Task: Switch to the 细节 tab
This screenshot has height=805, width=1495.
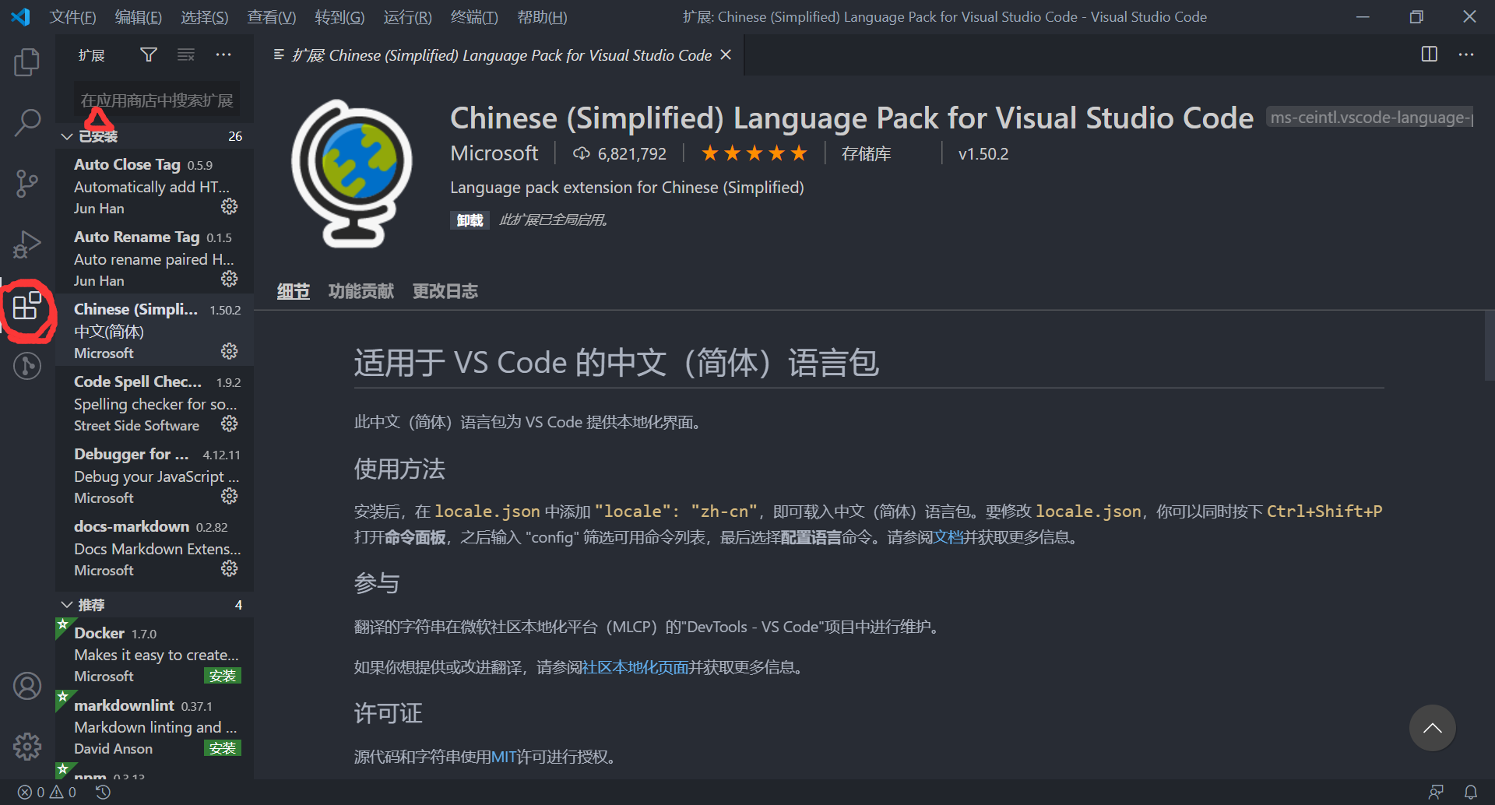Action: click(293, 291)
